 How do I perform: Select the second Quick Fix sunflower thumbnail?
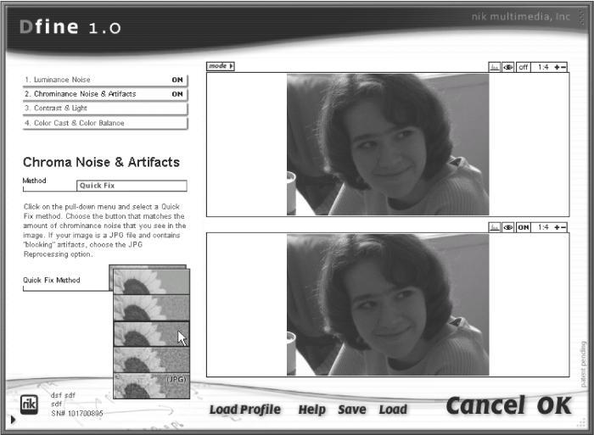[151, 308]
